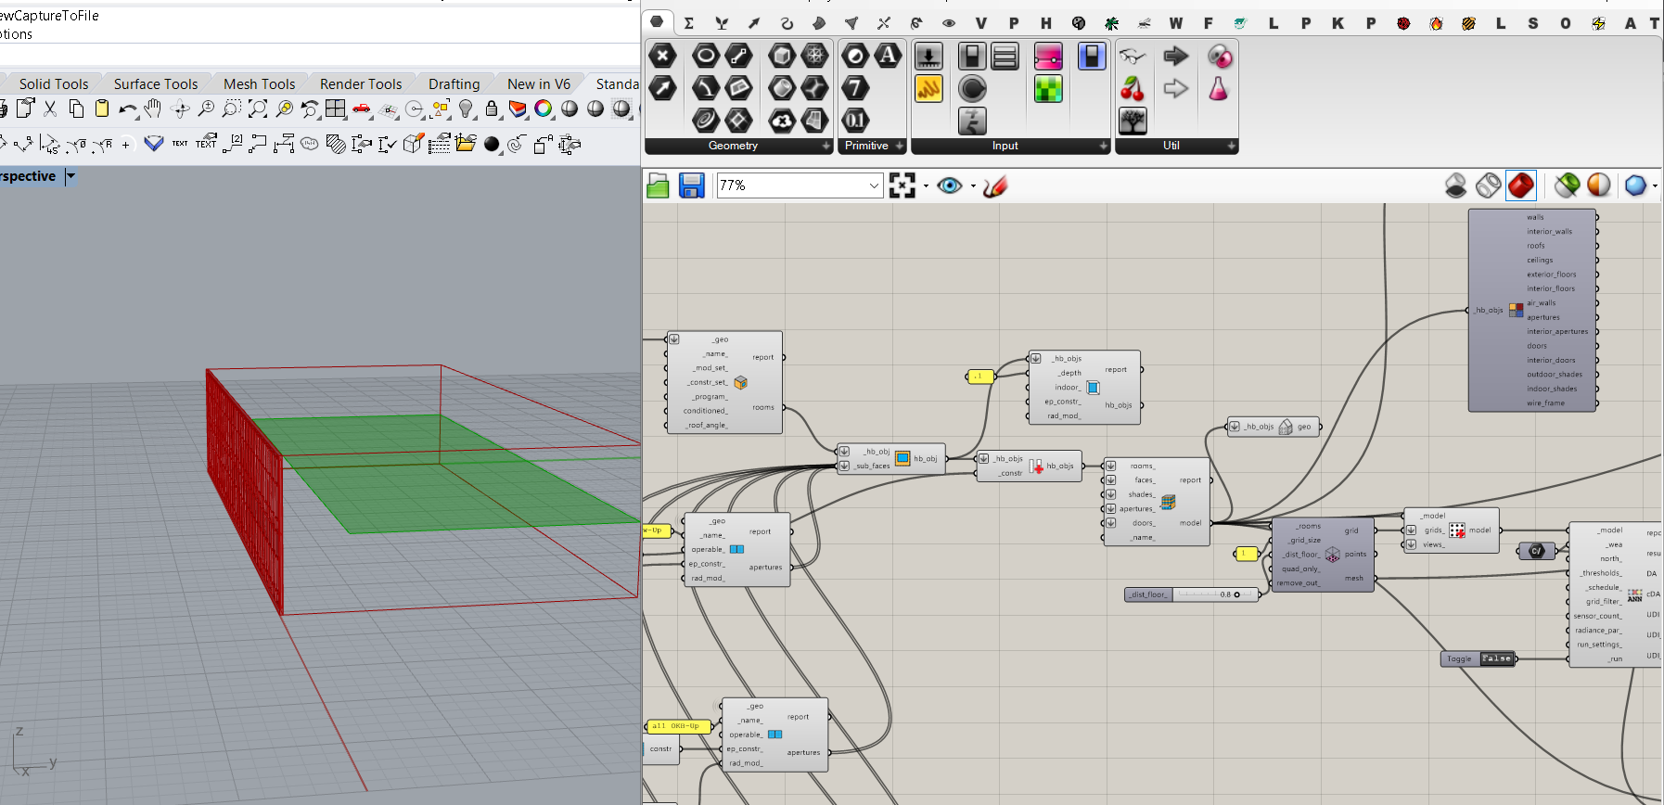
Task: Expand the Geometry panel plus arrow
Action: click(826, 146)
